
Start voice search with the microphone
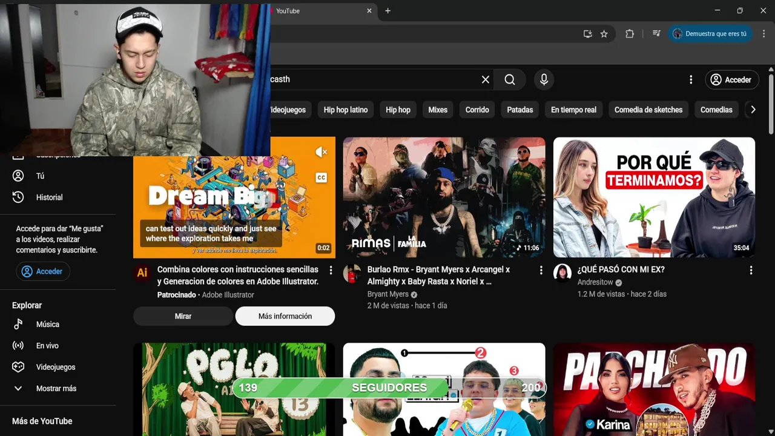(544, 79)
